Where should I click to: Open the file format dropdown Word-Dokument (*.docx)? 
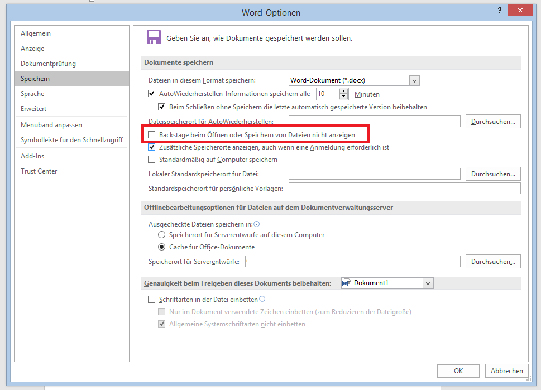point(414,80)
